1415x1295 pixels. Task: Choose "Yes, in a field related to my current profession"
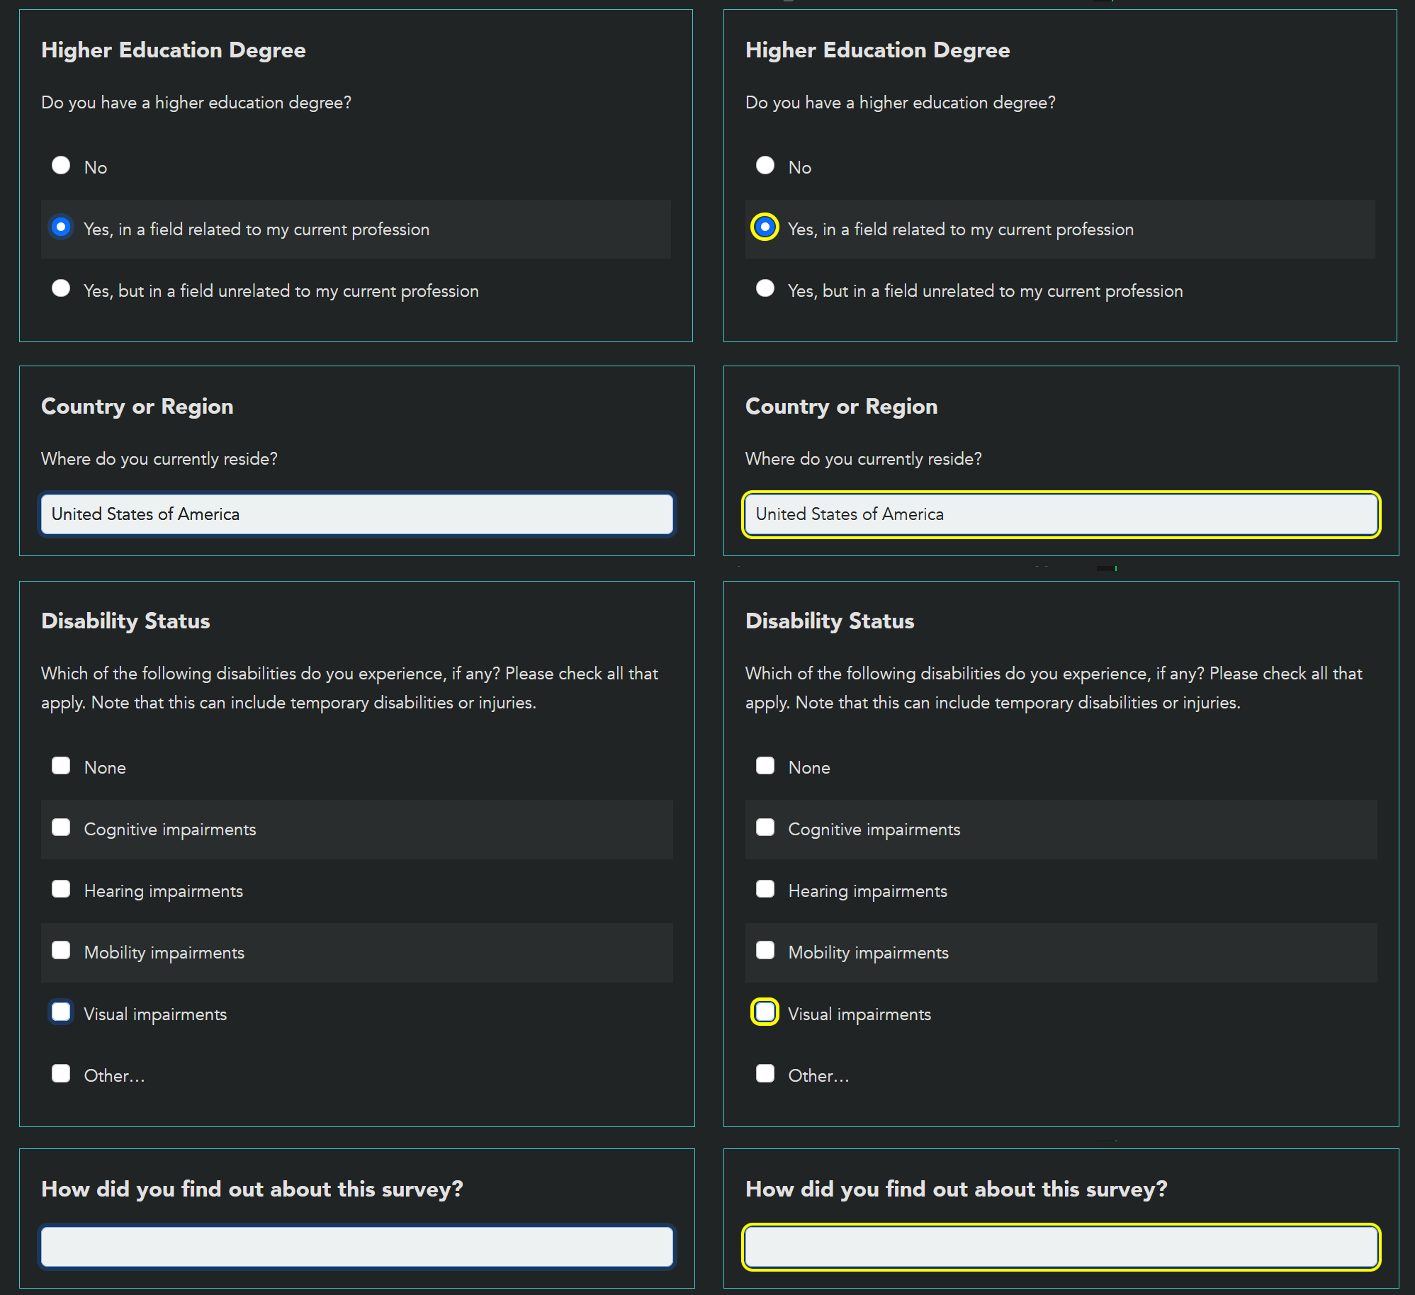pyautogui.click(x=62, y=227)
